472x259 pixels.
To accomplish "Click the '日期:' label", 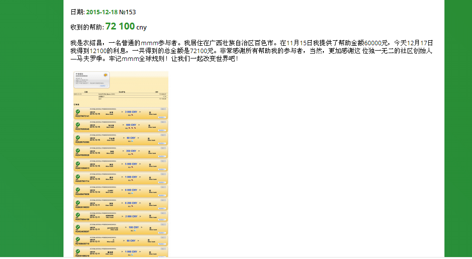I will pyautogui.click(x=78, y=12).
